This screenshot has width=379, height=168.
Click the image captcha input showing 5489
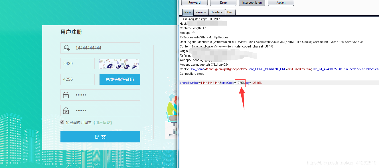pos(78,64)
